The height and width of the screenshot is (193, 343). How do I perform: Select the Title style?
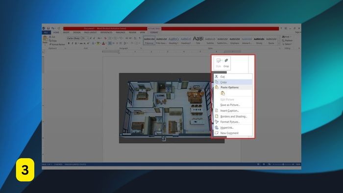point(198,41)
